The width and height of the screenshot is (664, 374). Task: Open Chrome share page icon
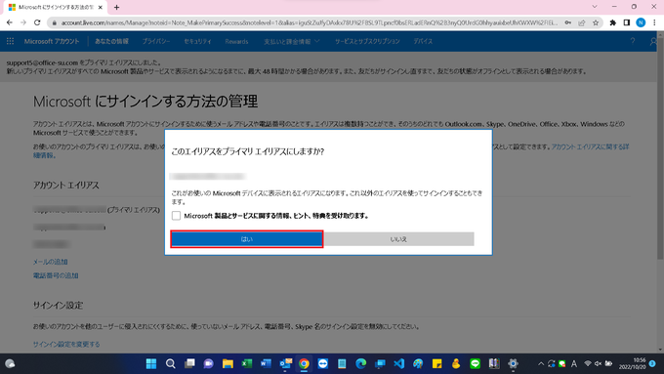[x=582, y=22]
